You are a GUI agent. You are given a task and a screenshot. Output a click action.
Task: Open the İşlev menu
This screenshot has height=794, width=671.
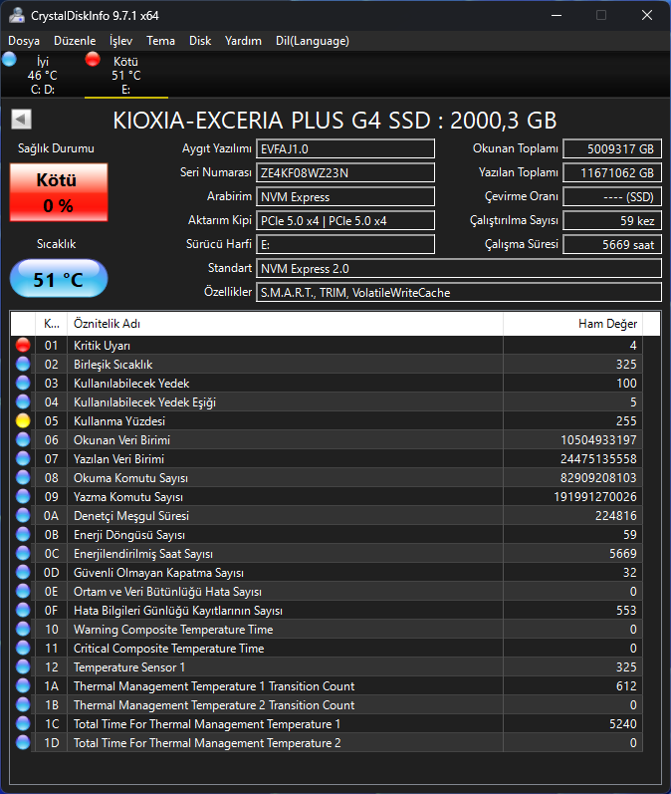[120, 41]
